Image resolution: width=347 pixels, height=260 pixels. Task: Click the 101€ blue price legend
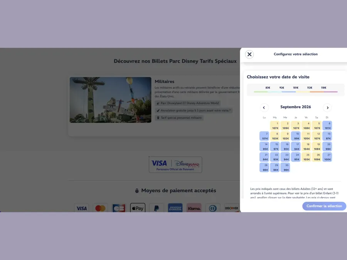(296, 88)
